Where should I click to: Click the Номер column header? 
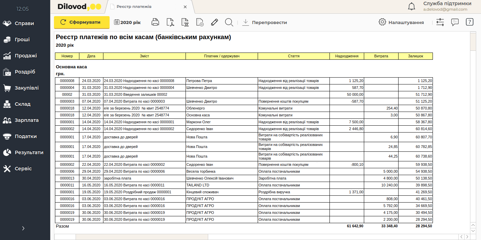click(x=67, y=56)
